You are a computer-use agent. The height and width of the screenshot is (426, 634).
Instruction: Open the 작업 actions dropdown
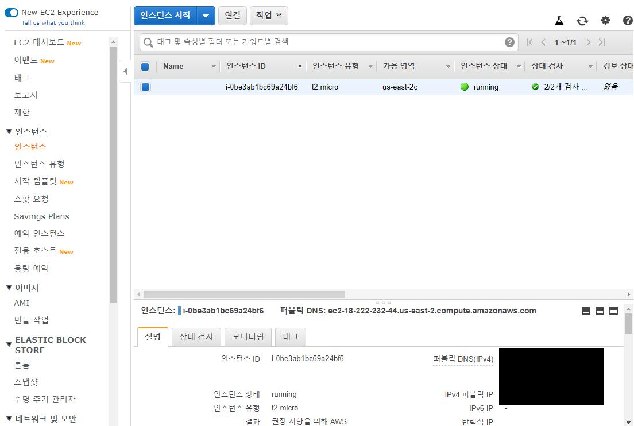269,16
